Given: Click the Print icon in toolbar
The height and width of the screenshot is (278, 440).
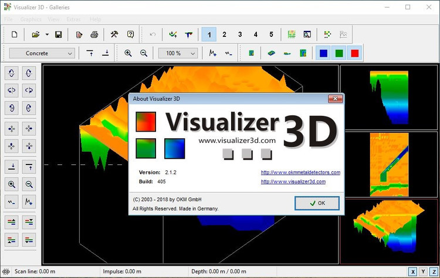Looking at the screenshot, I should [94, 35].
